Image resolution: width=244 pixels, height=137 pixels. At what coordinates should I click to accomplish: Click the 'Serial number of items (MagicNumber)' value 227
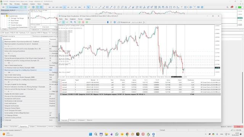pyautogui.click(x=53, y=113)
